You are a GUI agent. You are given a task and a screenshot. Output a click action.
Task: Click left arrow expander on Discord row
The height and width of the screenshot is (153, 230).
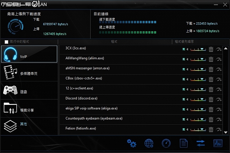pyautogui.click(x=187, y=99)
